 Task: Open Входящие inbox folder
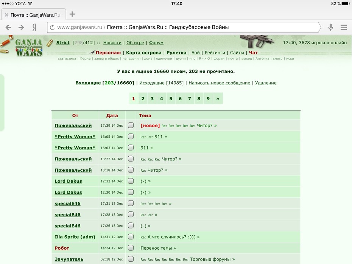88,83
